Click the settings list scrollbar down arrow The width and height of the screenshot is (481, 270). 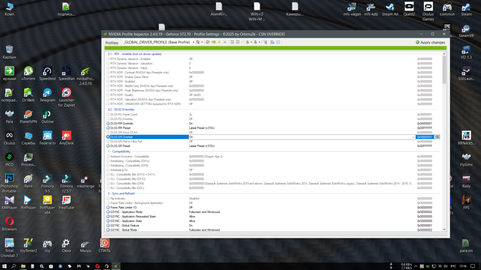click(444, 230)
